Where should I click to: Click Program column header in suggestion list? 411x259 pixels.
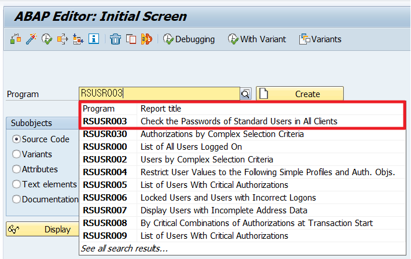click(98, 109)
